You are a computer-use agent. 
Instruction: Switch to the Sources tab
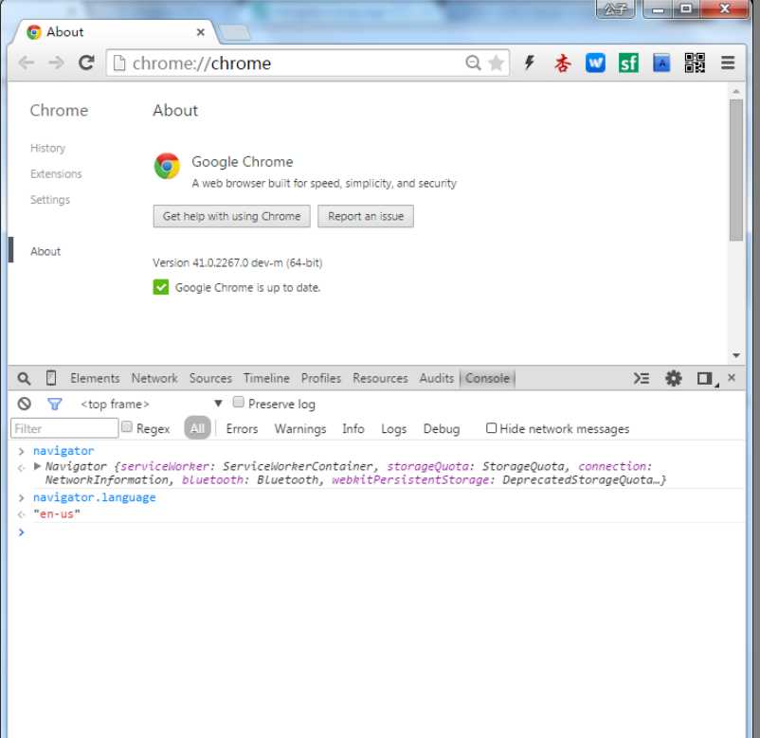click(x=210, y=378)
